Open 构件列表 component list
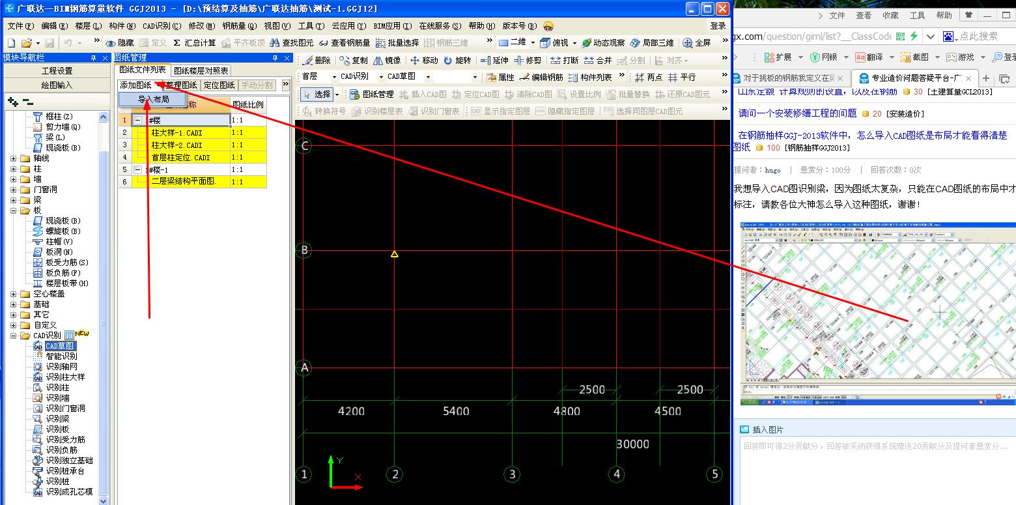This screenshot has height=505, width=1016. [590, 77]
